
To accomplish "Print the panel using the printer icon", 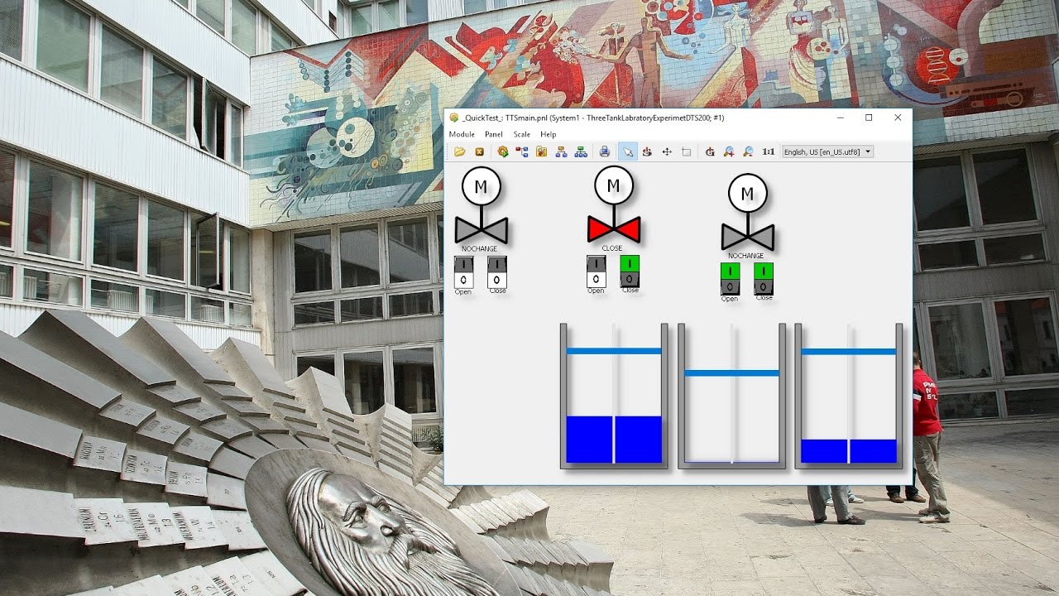I will (605, 151).
